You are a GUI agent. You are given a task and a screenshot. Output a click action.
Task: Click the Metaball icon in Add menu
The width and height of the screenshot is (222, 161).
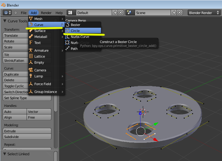tap(31, 36)
